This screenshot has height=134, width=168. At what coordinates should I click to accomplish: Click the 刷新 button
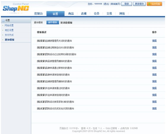(x=126, y=4)
